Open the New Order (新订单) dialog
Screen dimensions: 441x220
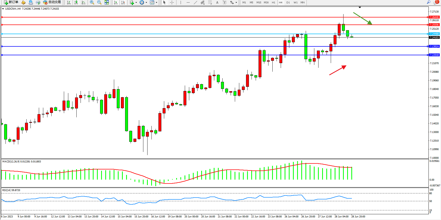click(11, 2)
